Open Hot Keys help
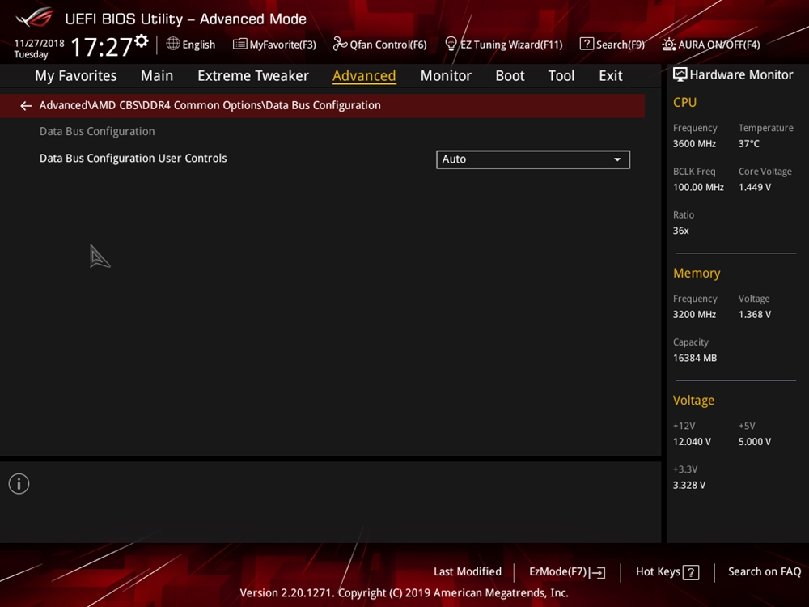This screenshot has height=607, width=809. pos(667,572)
